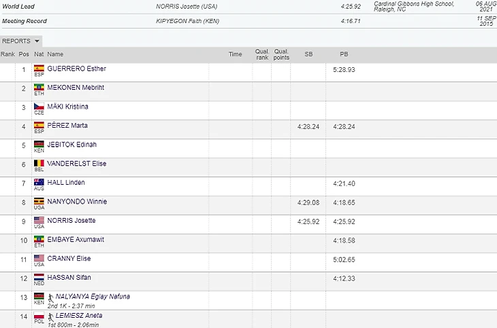Click the Ethiopia flag beside MEKONEN Mebriht
The image size is (497, 328).
click(x=39, y=88)
